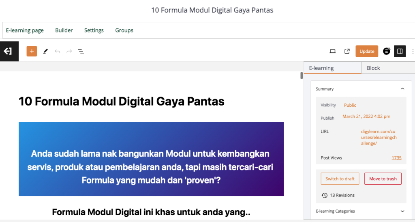Open the block inserter plus button
The image size is (415, 222).
point(32,52)
